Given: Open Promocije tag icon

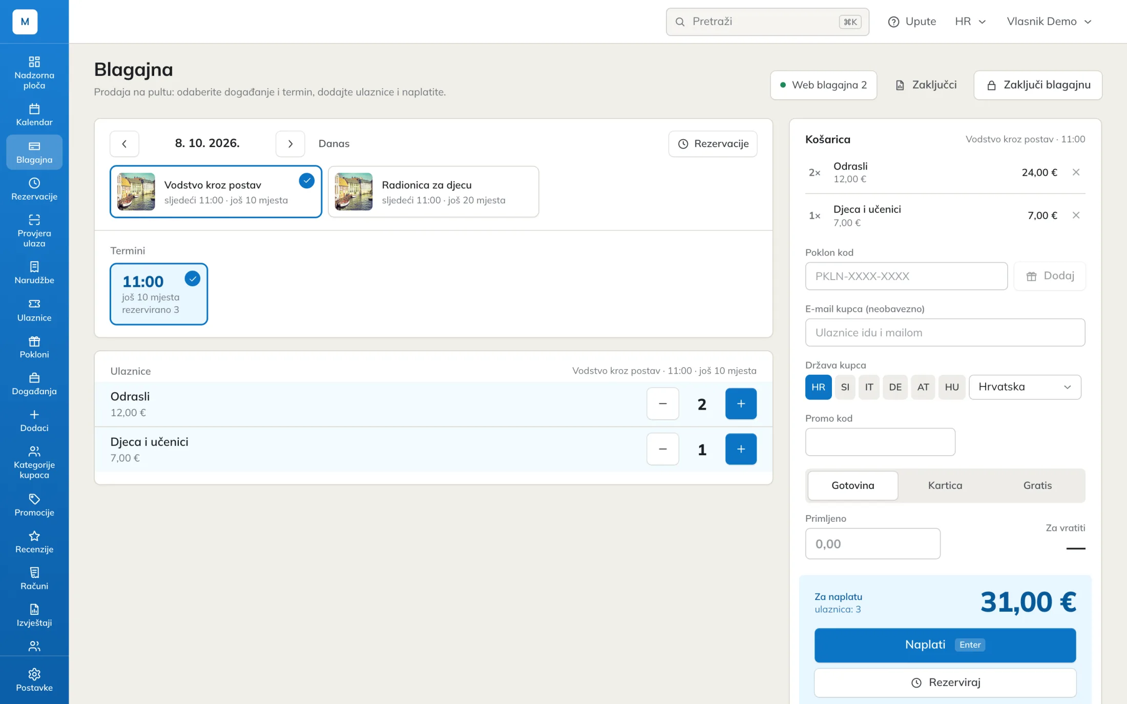Looking at the screenshot, I should (x=34, y=499).
